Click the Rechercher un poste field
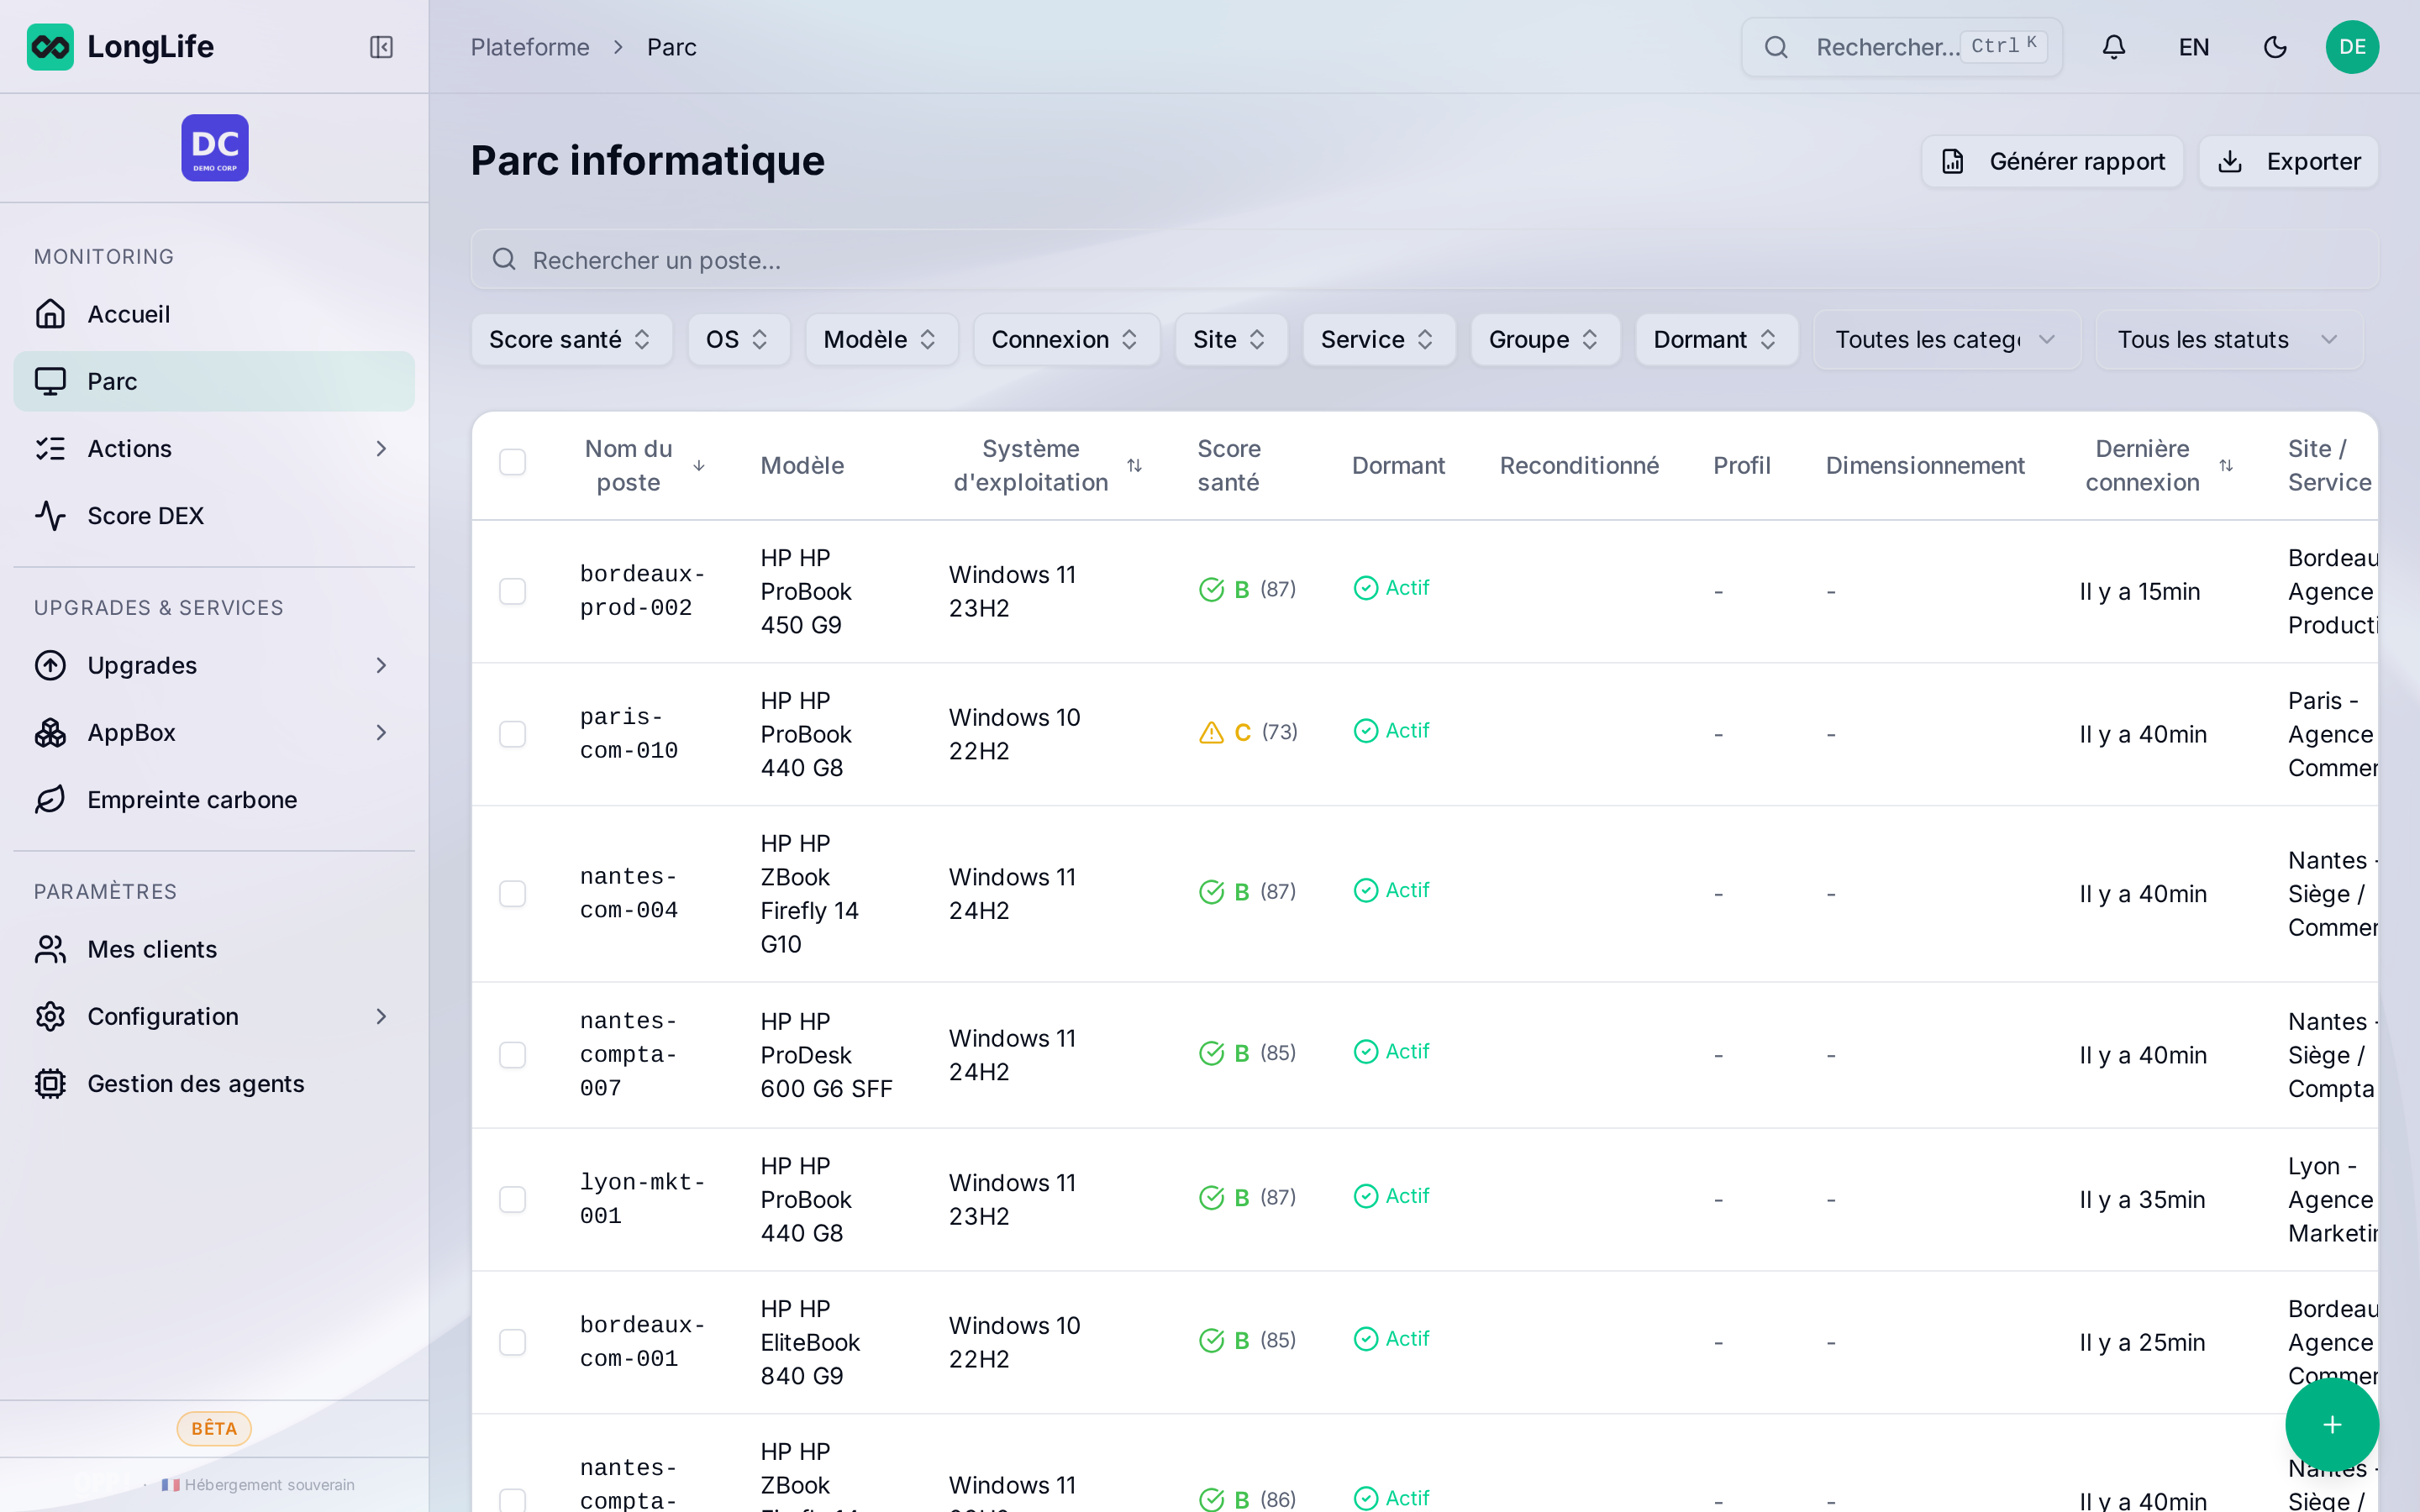Screen dimensions: 2420x1512 click(x=1424, y=260)
